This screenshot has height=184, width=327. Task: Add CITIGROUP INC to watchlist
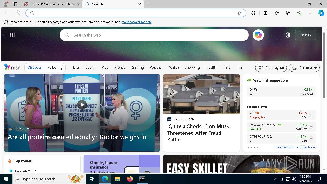[311, 139]
